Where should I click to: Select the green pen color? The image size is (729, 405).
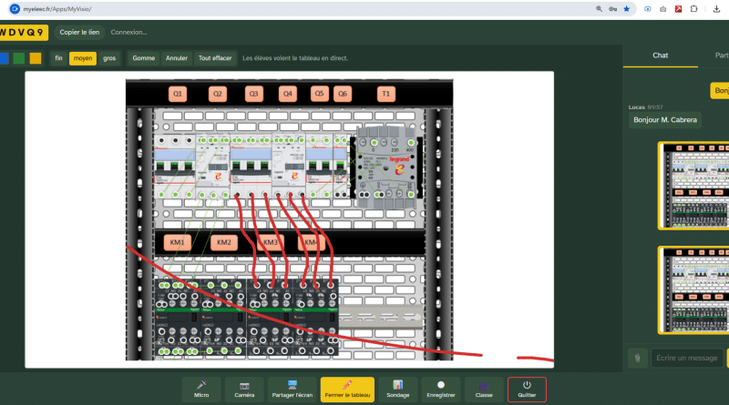coord(19,58)
